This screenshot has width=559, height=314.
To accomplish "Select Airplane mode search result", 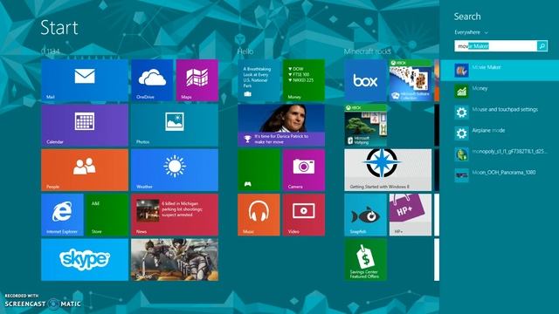I will [500, 133].
